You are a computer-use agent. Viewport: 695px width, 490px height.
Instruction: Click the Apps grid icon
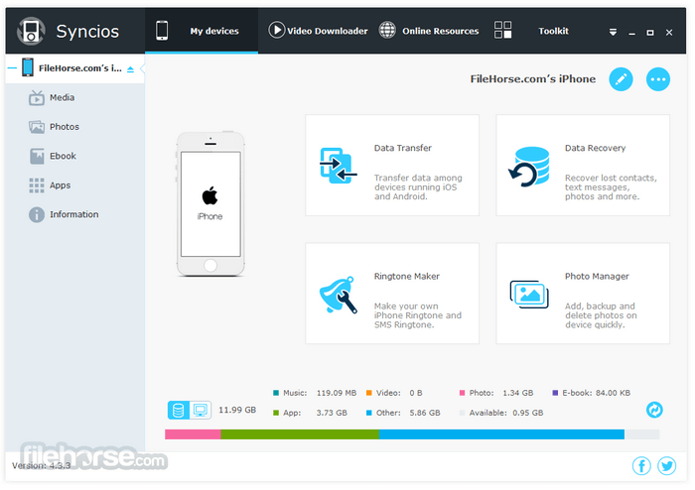point(37,185)
